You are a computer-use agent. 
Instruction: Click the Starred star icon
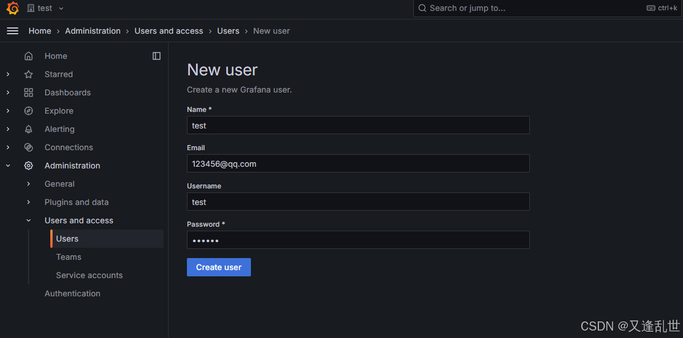[29, 74]
